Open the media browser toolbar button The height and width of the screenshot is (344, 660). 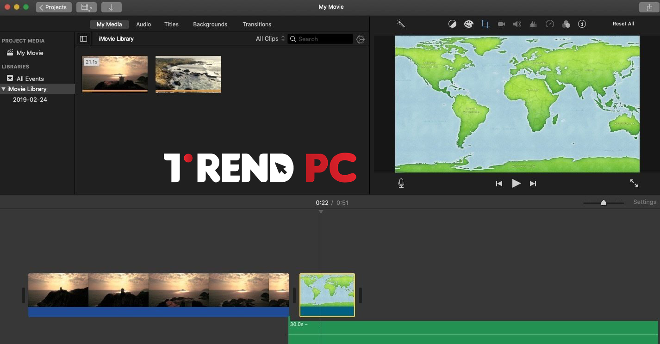87,7
